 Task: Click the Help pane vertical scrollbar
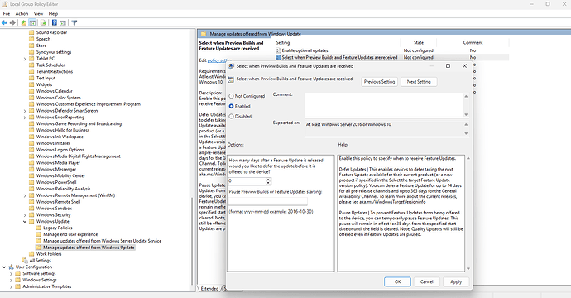tap(468, 214)
